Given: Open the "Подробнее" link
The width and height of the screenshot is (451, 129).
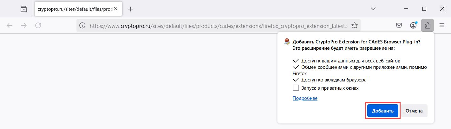Looking at the screenshot, I should pyautogui.click(x=305, y=98).
